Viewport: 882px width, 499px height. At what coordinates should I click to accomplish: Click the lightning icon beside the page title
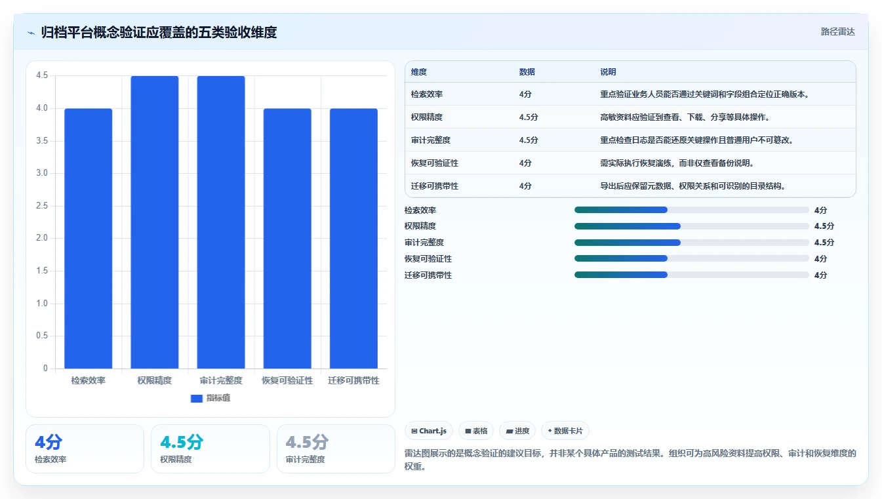click(31, 32)
